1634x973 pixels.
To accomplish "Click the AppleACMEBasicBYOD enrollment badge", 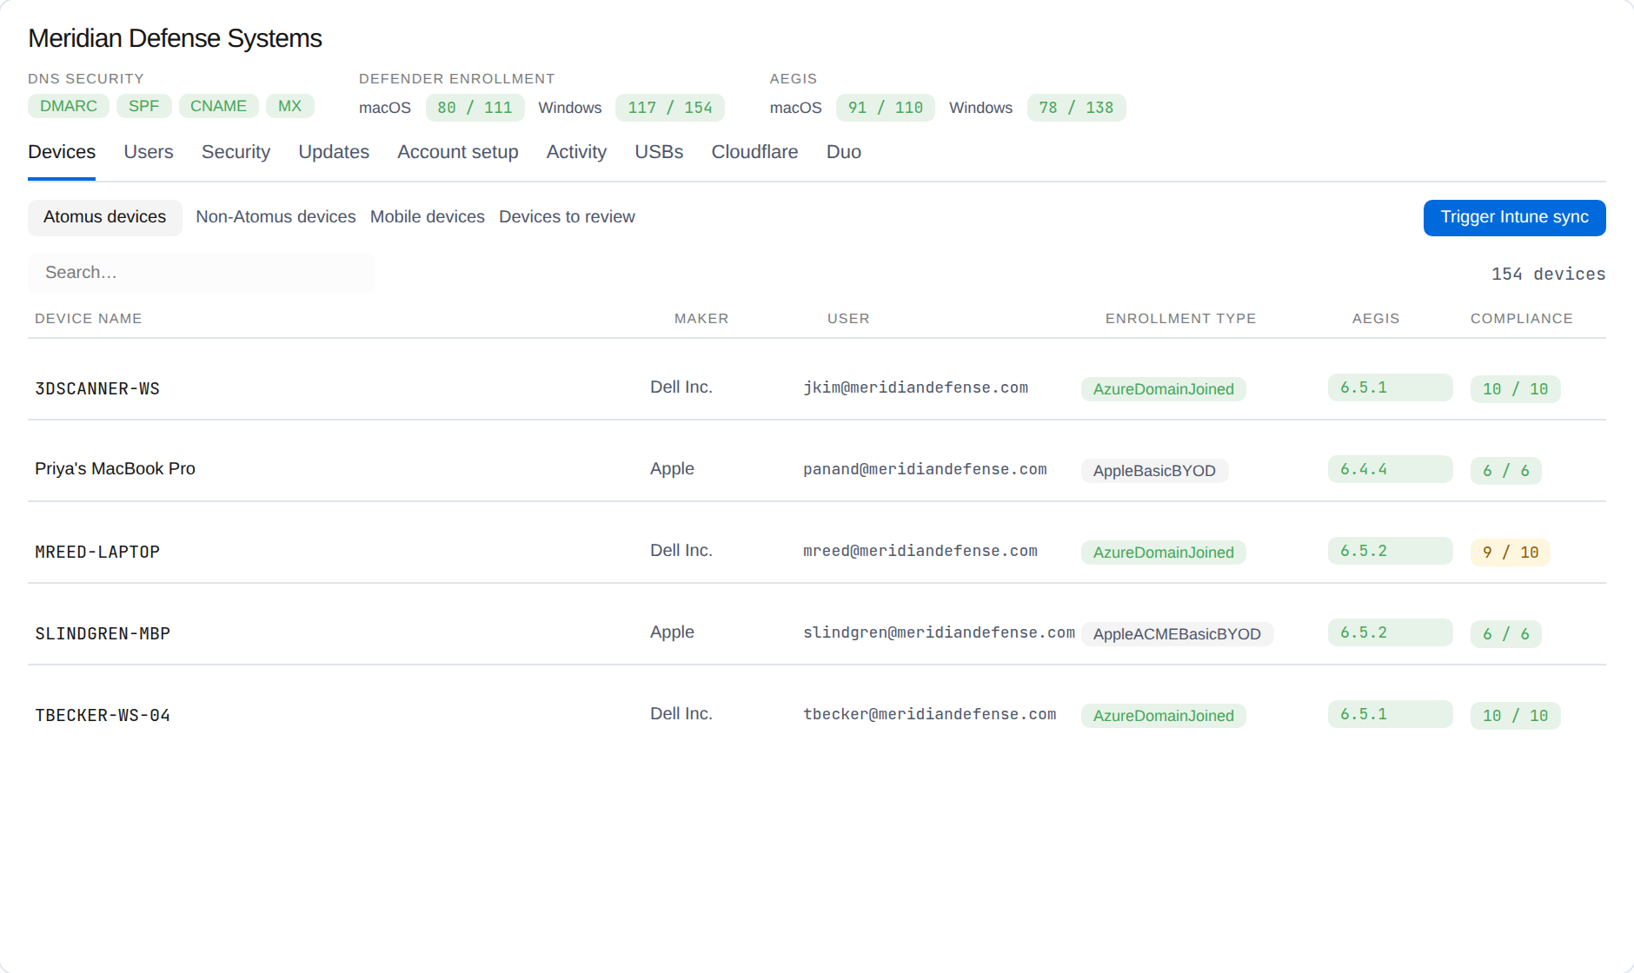I will pos(1177,634).
